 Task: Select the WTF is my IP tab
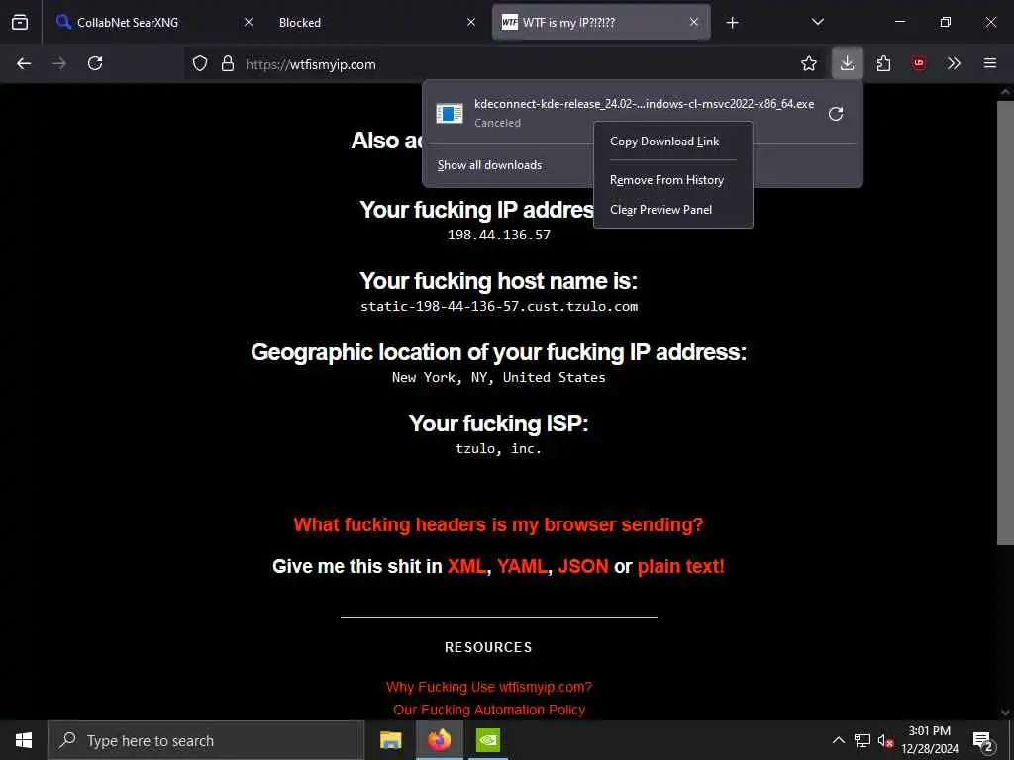[601, 22]
